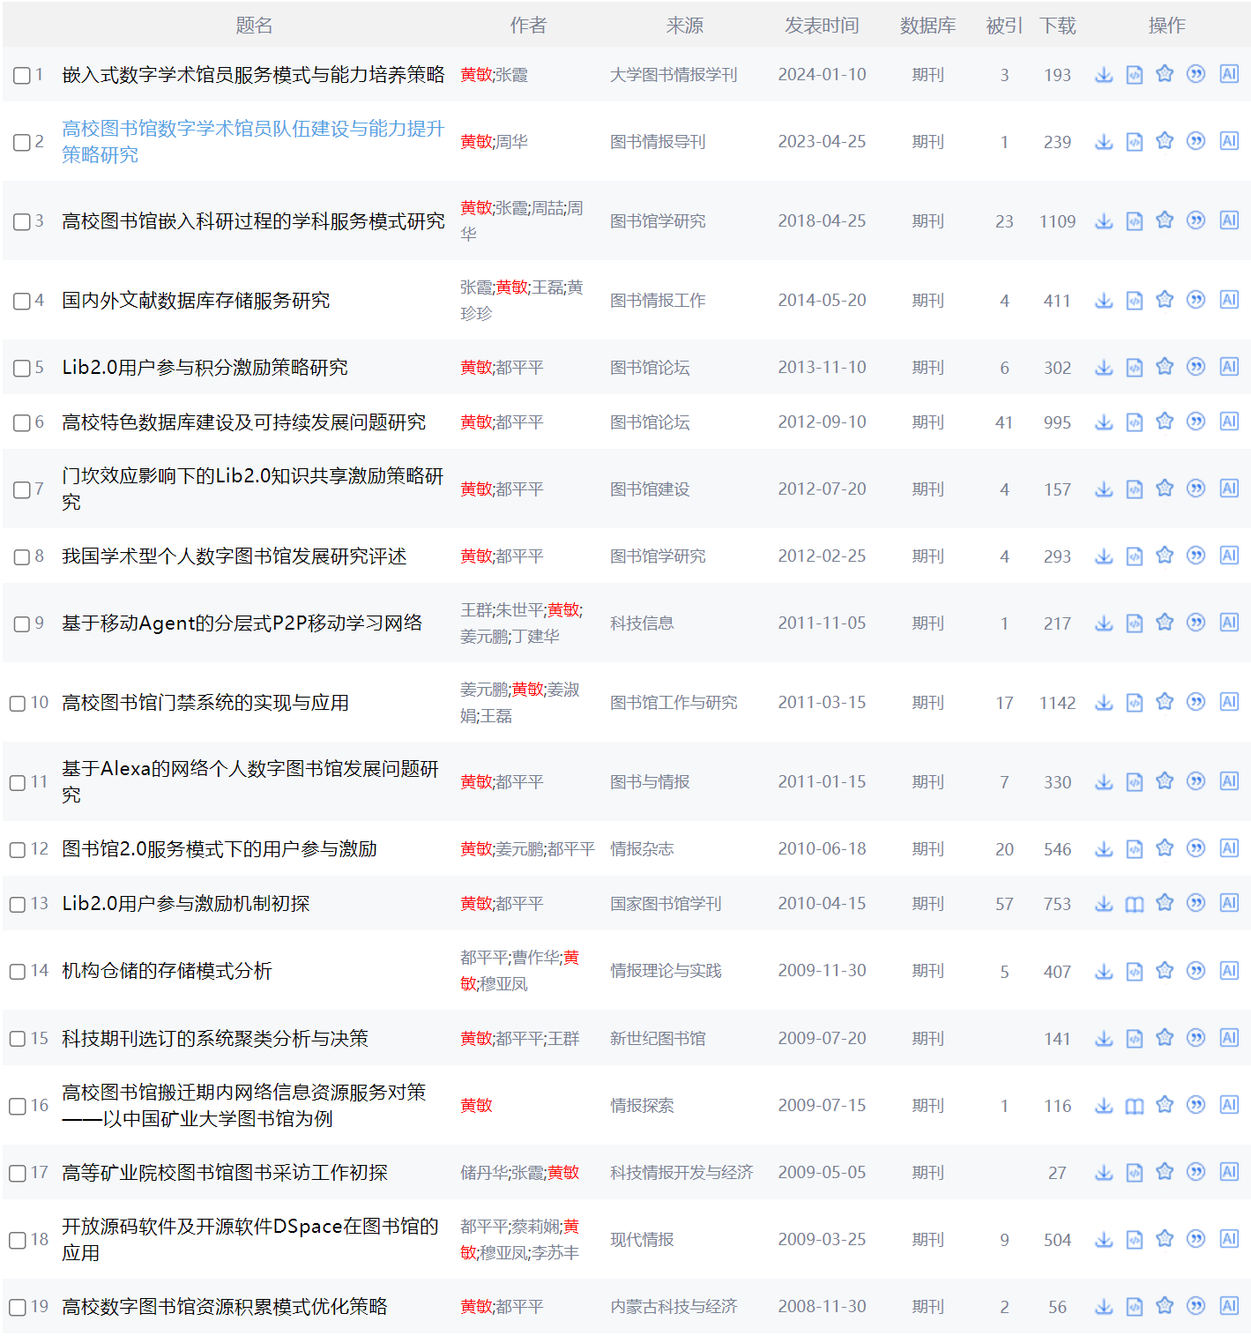Open AI icon for 高校特色数据库建设 paper
1251x1336 pixels.
(x=1229, y=422)
